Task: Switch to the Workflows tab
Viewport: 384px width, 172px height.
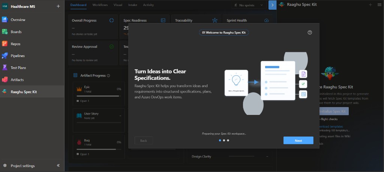Action: [x=100, y=5]
